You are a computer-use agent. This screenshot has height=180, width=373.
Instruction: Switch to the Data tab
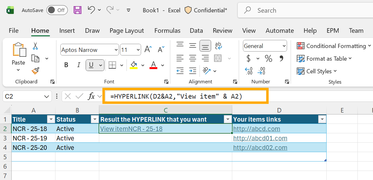(x=196, y=31)
